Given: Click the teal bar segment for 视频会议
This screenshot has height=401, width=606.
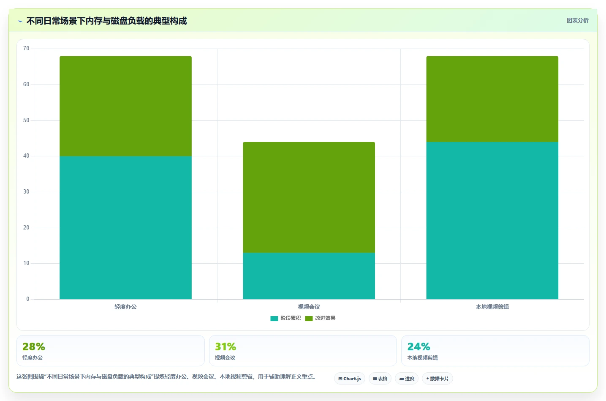Looking at the screenshot, I should pos(309,276).
